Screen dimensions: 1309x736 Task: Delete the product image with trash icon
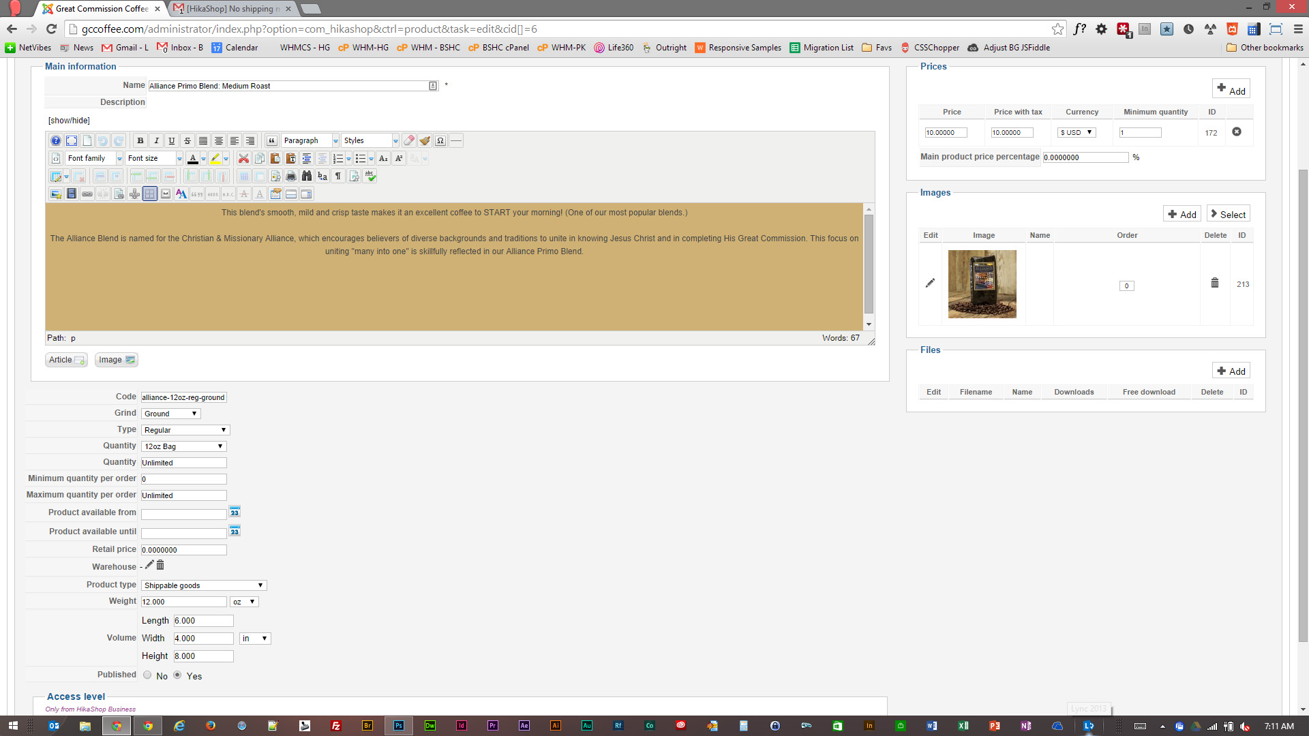click(1214, 283)
